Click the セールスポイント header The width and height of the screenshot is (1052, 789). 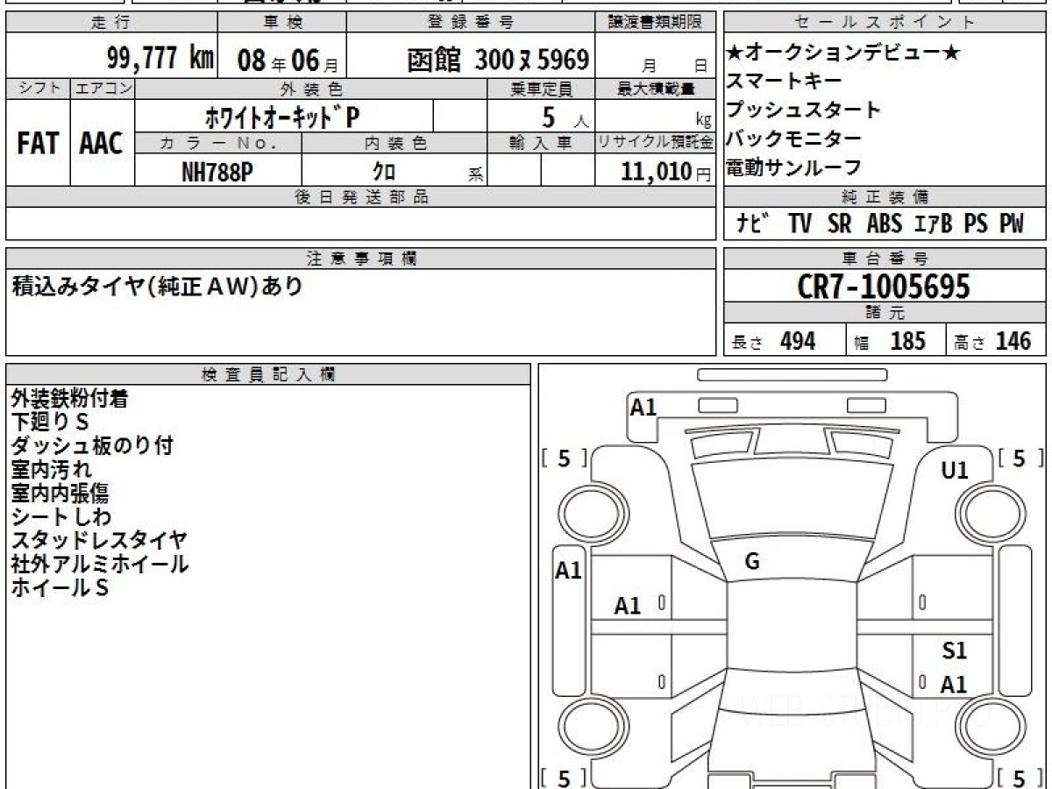(x=885, y=22)
